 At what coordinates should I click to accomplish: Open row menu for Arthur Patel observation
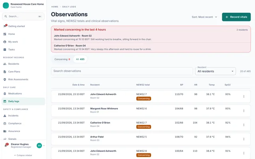click(x=243, y=139)
